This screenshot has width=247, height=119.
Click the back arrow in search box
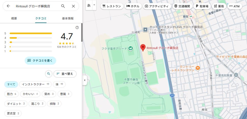click(8, 6)
